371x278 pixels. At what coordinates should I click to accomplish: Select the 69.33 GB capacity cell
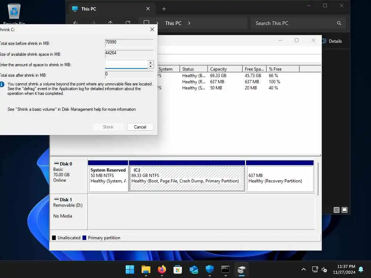tap(218, 76)
